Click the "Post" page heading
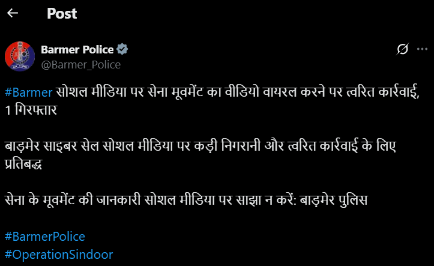The image size is (434, 266). [62, 13]
